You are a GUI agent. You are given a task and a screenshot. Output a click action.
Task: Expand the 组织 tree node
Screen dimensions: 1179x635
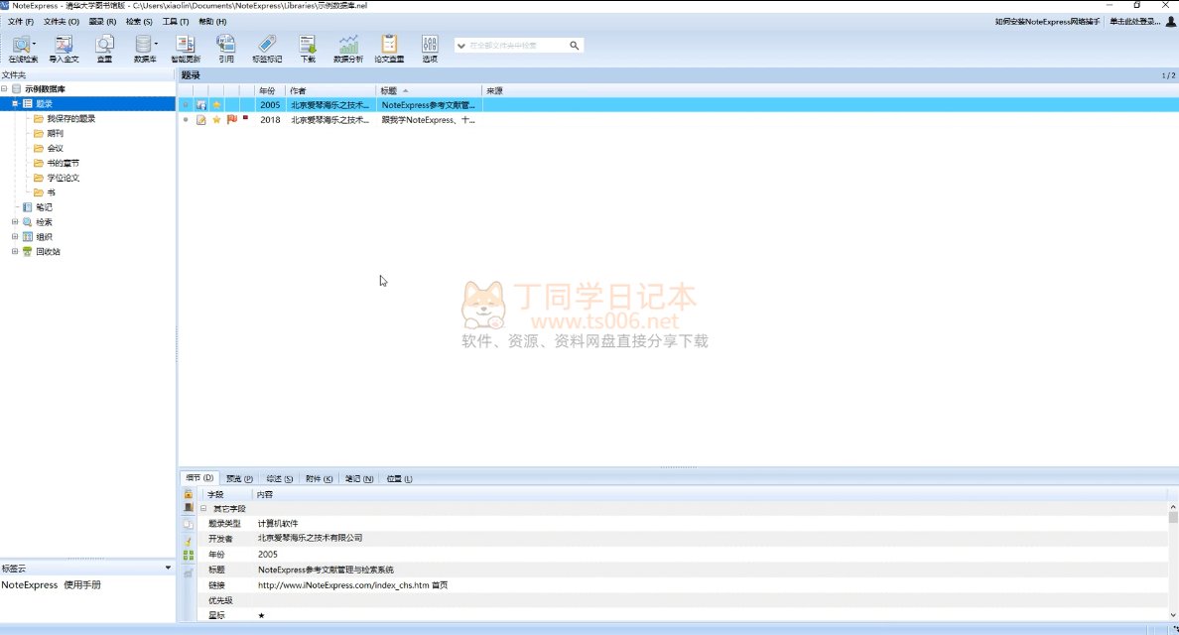pyautogui.click(x=15, y=237)
